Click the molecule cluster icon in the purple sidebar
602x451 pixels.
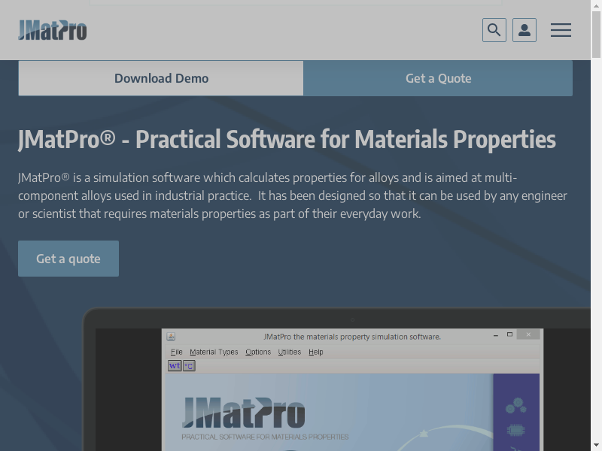tap(515, 406)
